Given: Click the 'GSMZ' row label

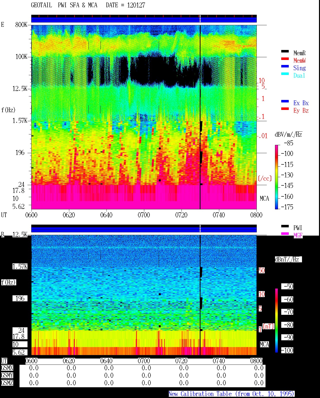Looking at the screenshot, I should point(7,383).
